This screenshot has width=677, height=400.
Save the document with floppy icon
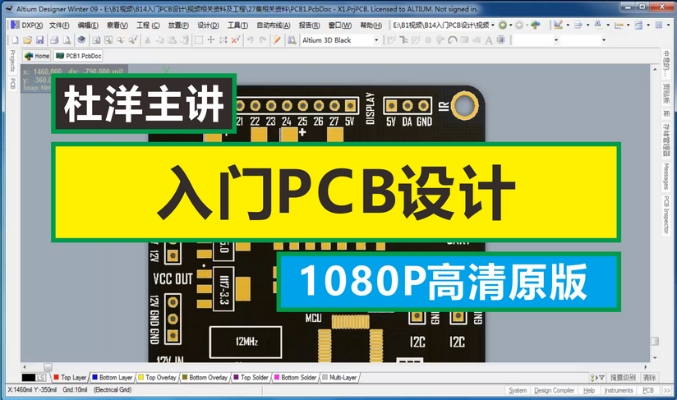coord(39,39)
